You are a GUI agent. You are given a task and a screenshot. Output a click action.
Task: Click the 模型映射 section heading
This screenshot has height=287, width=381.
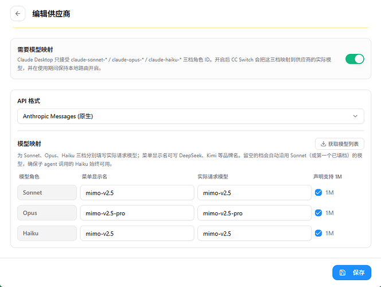[29, 143]
